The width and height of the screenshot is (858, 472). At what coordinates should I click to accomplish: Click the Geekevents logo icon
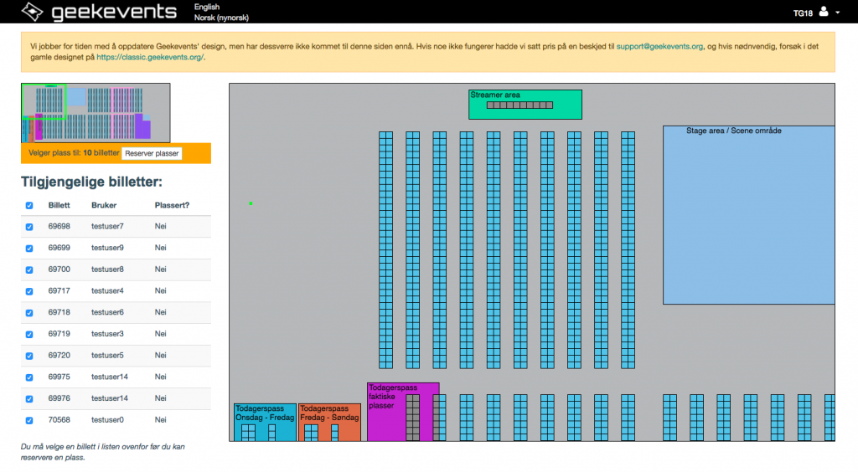click(32, 12)
